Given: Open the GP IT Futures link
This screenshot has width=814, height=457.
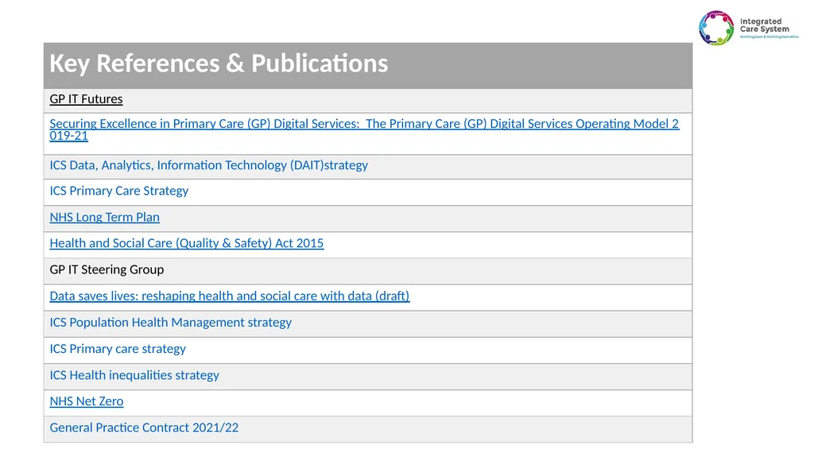Looking at the screenshot, I should coord(86,99).
